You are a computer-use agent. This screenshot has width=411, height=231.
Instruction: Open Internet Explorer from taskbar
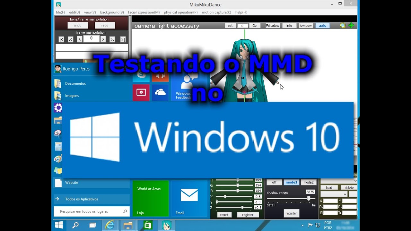[x=110, y=225]
